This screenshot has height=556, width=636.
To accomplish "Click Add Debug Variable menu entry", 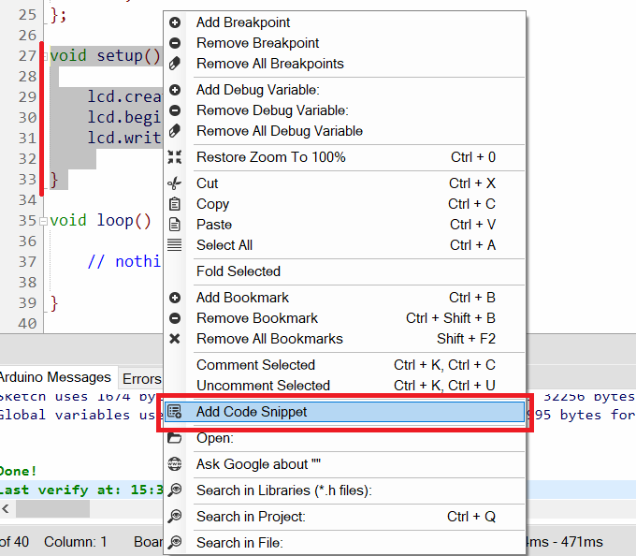I will [x=258, y=90].
